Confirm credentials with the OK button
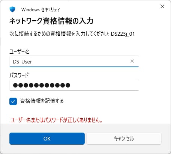The width and height of the screenshot is (171, 154). [x=47, y=139]
